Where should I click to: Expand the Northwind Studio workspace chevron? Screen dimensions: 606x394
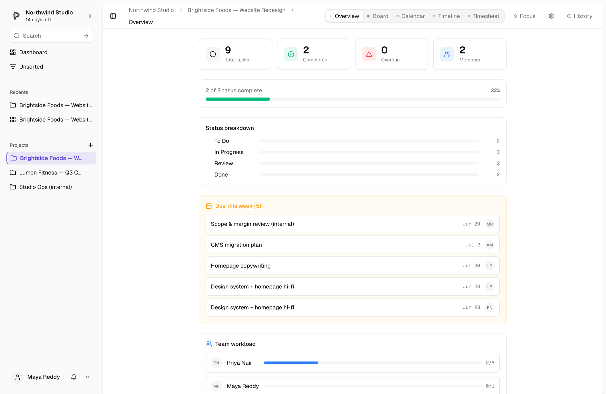click(90, 16)
